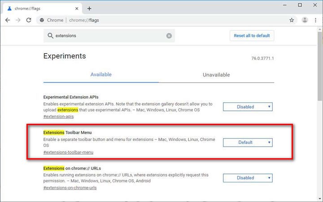Minimize the Chrome window
323x202 pixels.
click(285, 5)
